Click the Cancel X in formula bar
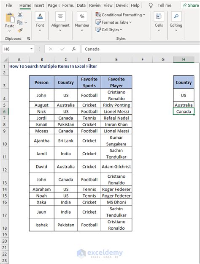 (x=51, y=49)
